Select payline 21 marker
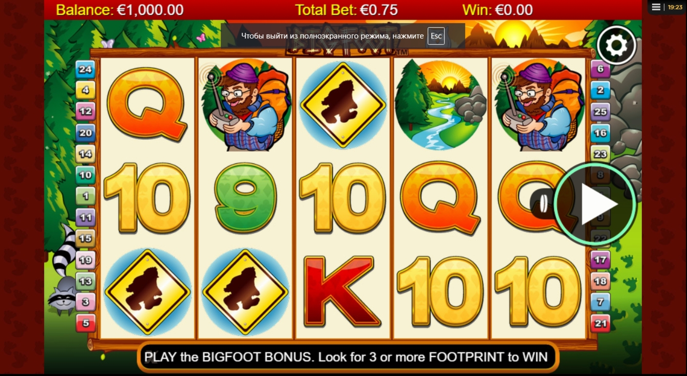Viewport: 687px width, 376px height. [x=600, y=323]
